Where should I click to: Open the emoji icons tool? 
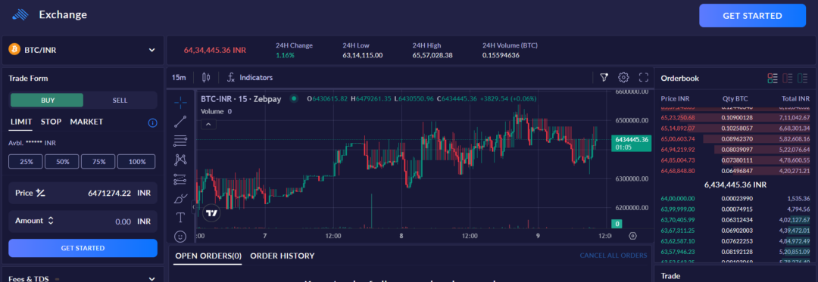pos(180,236)
